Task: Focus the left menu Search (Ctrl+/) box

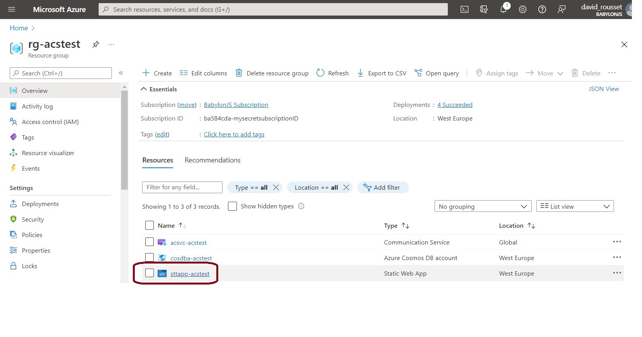Action: pos(61,73)
